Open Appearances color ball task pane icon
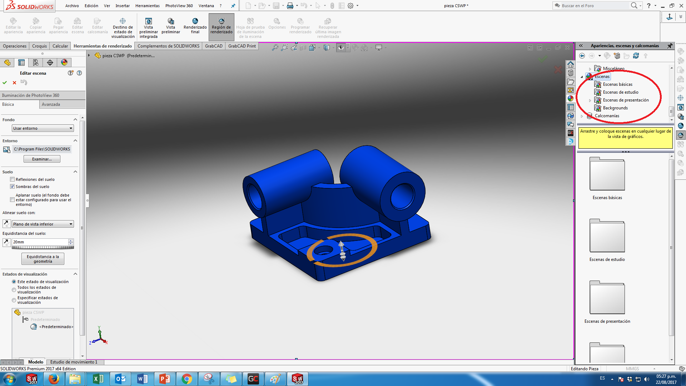 click(x=571, y=99)
